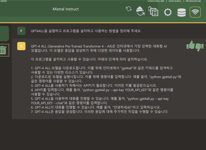The image size is (206, 150).
Task: Open the discord link at the top
Action: [193, 1]
